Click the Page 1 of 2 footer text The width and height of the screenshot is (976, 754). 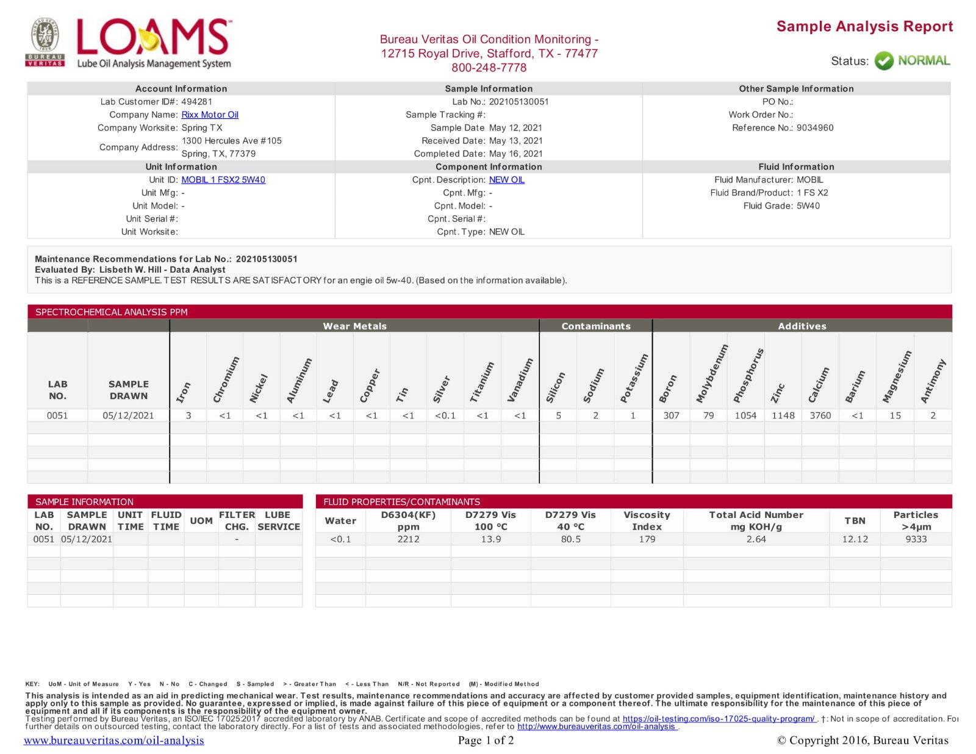486,741
